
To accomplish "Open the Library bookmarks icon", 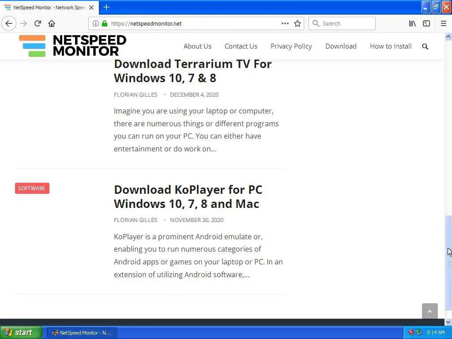I will [x=412, y=23].
